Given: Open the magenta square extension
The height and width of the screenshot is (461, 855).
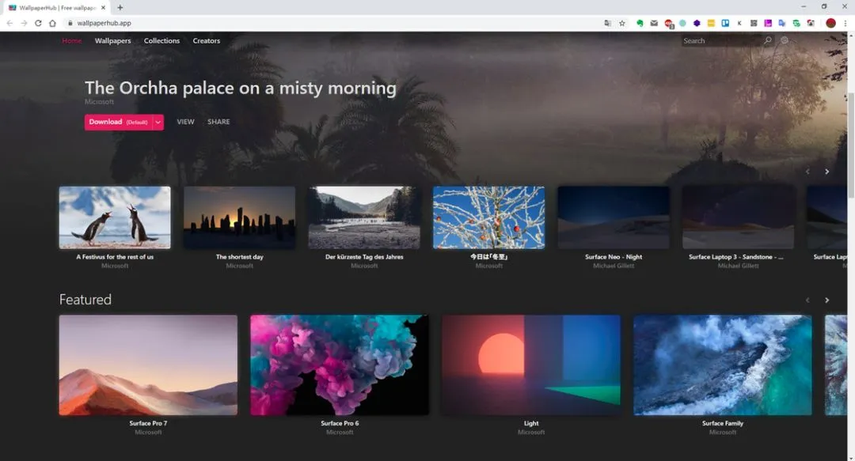Looking at the screenshot, I should click(x=768, y=23).
